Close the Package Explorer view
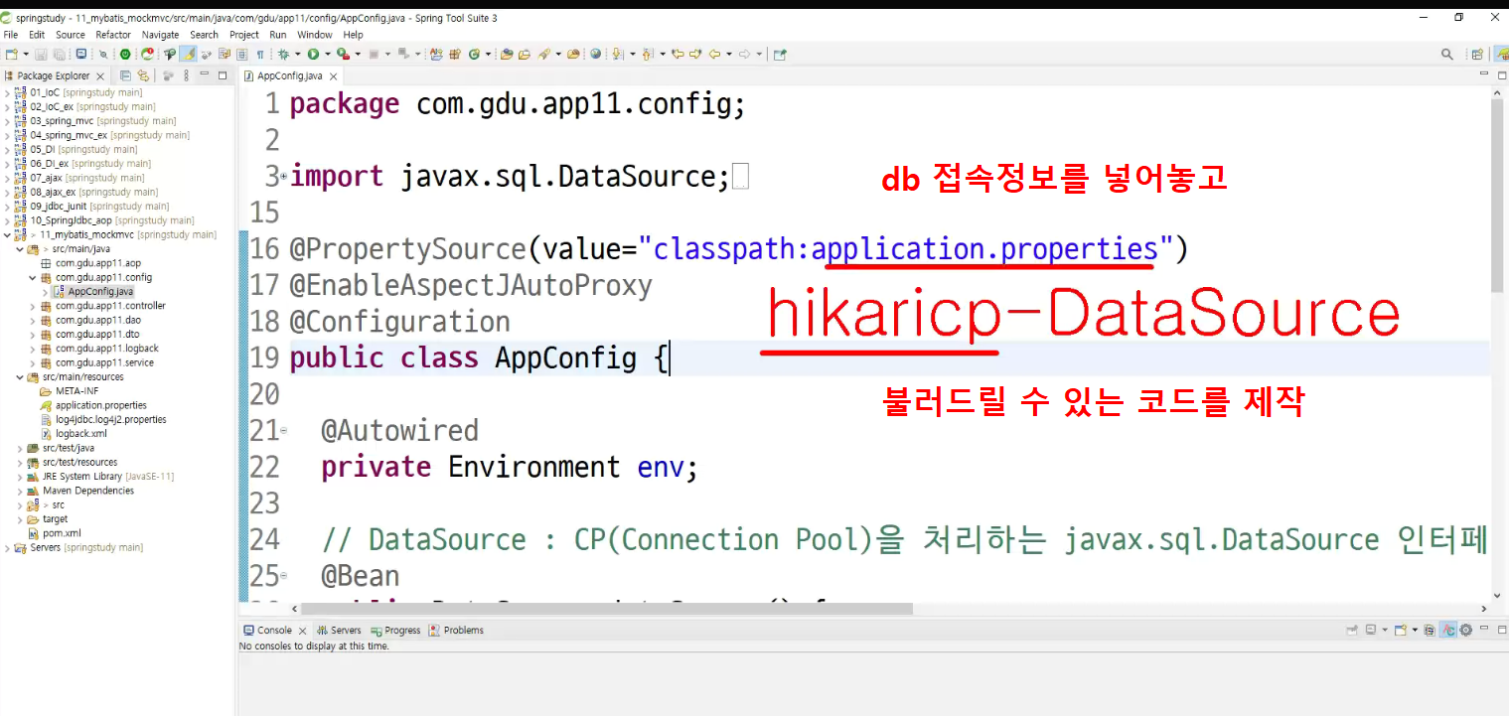The height and width of the screenshot is (716, 1509). coord(102,75)
